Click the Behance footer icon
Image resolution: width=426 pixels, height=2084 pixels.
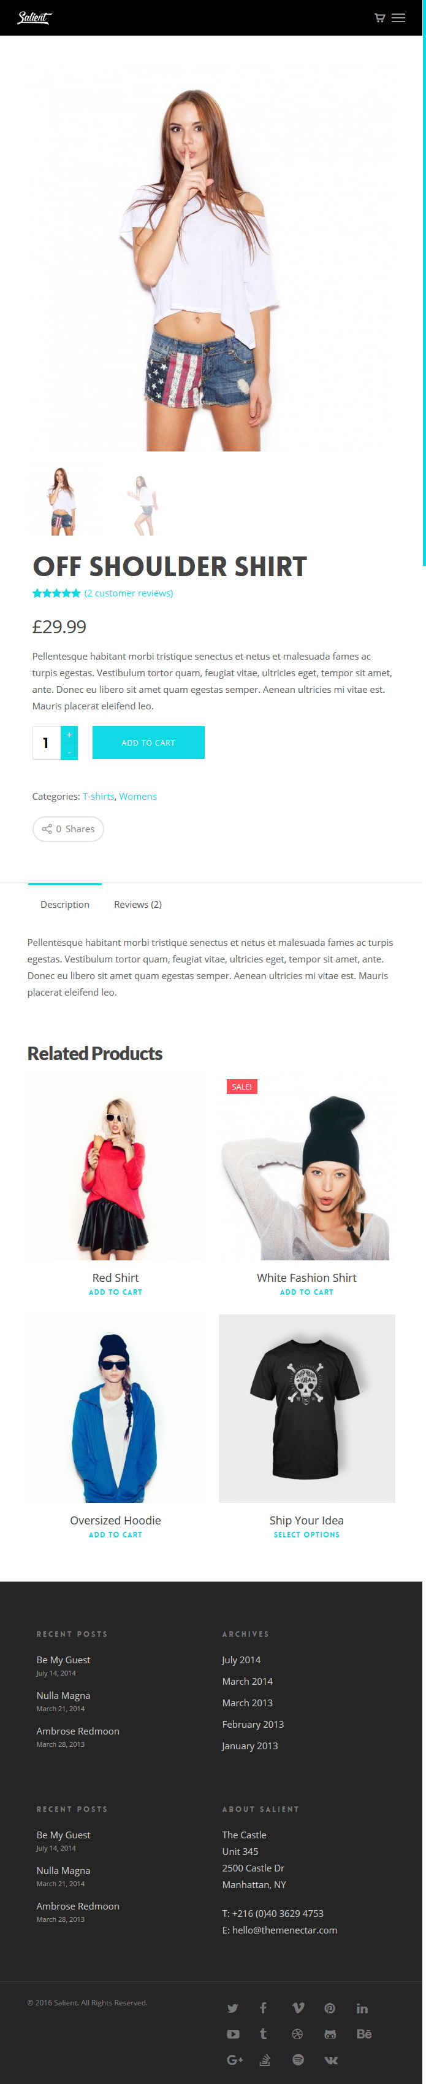tap(364, 2034)
